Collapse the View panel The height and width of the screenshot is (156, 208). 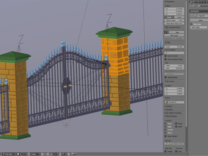(166, 42)
